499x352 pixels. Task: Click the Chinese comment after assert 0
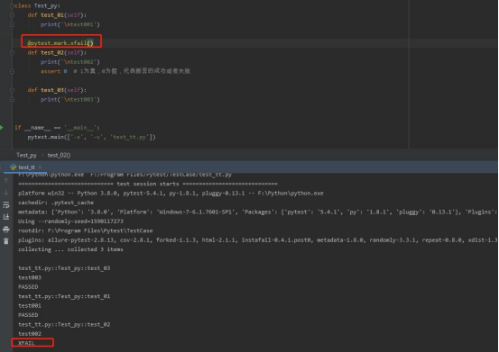[x=132, y=71]
